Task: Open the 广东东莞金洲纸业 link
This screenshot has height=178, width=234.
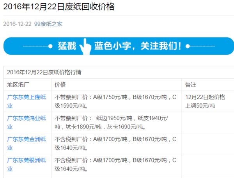Action: click(x=27, y=144)
